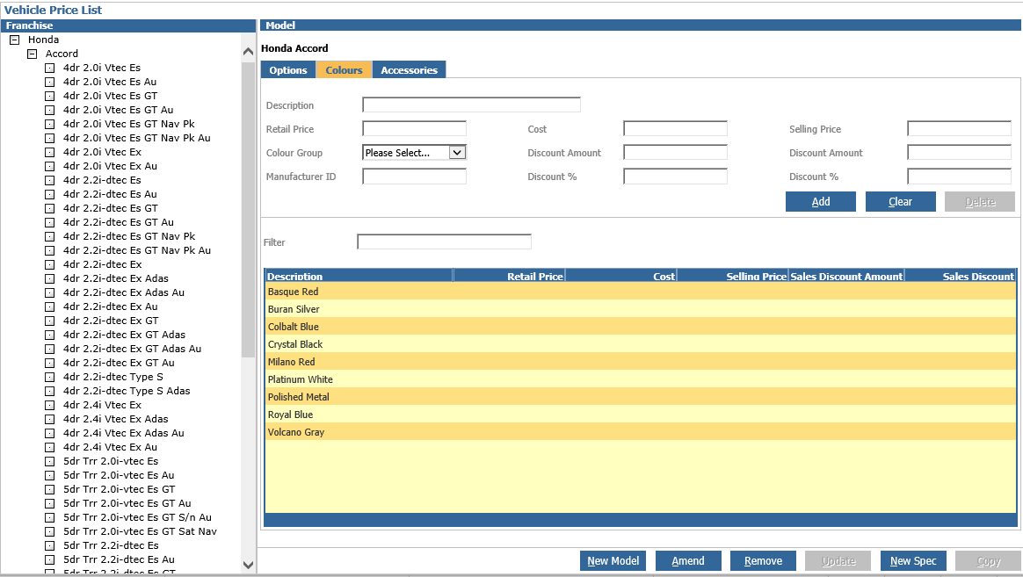
Task: Click node icon beside 4dr 2.0i Vtec Es Au
Action: pos(49,83)
